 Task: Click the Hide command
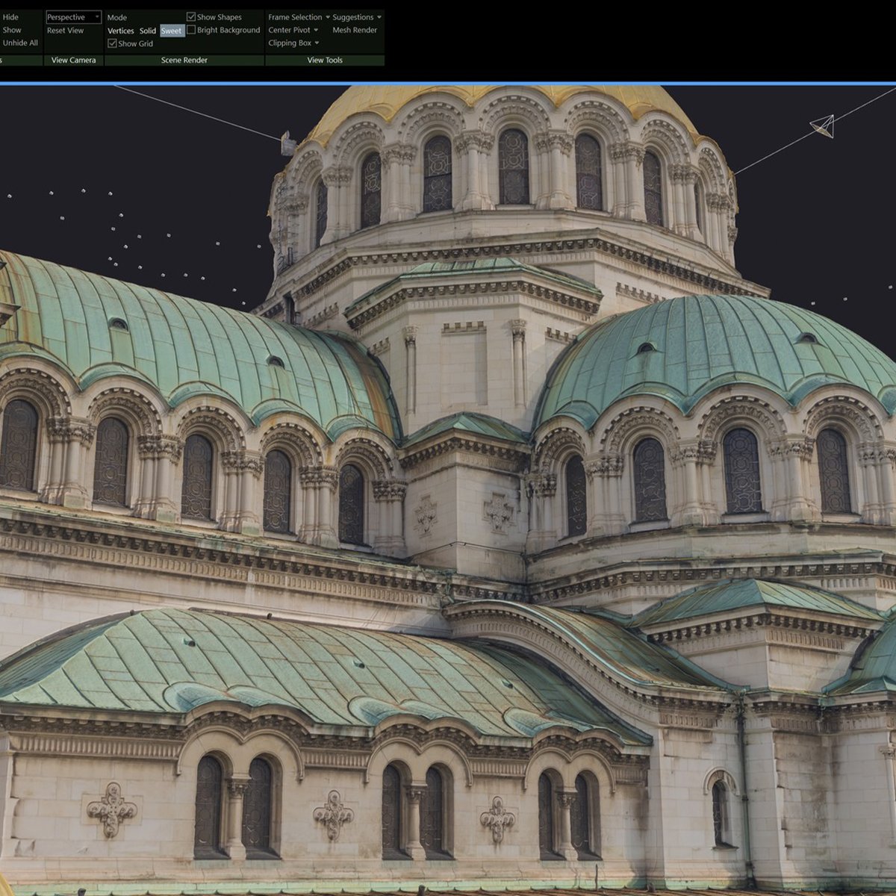pos(10,16)
